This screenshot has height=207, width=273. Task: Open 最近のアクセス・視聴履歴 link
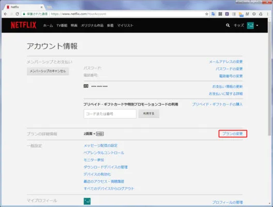[x=104, y=182]
